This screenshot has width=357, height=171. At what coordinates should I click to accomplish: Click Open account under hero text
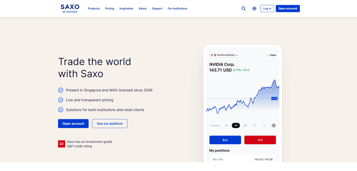tap(73, 124)
